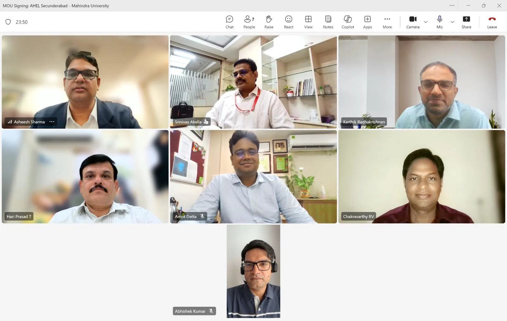This screenshot has width=507, height=321.
Task: Leave the meeting
Action: tap(492, 22)
